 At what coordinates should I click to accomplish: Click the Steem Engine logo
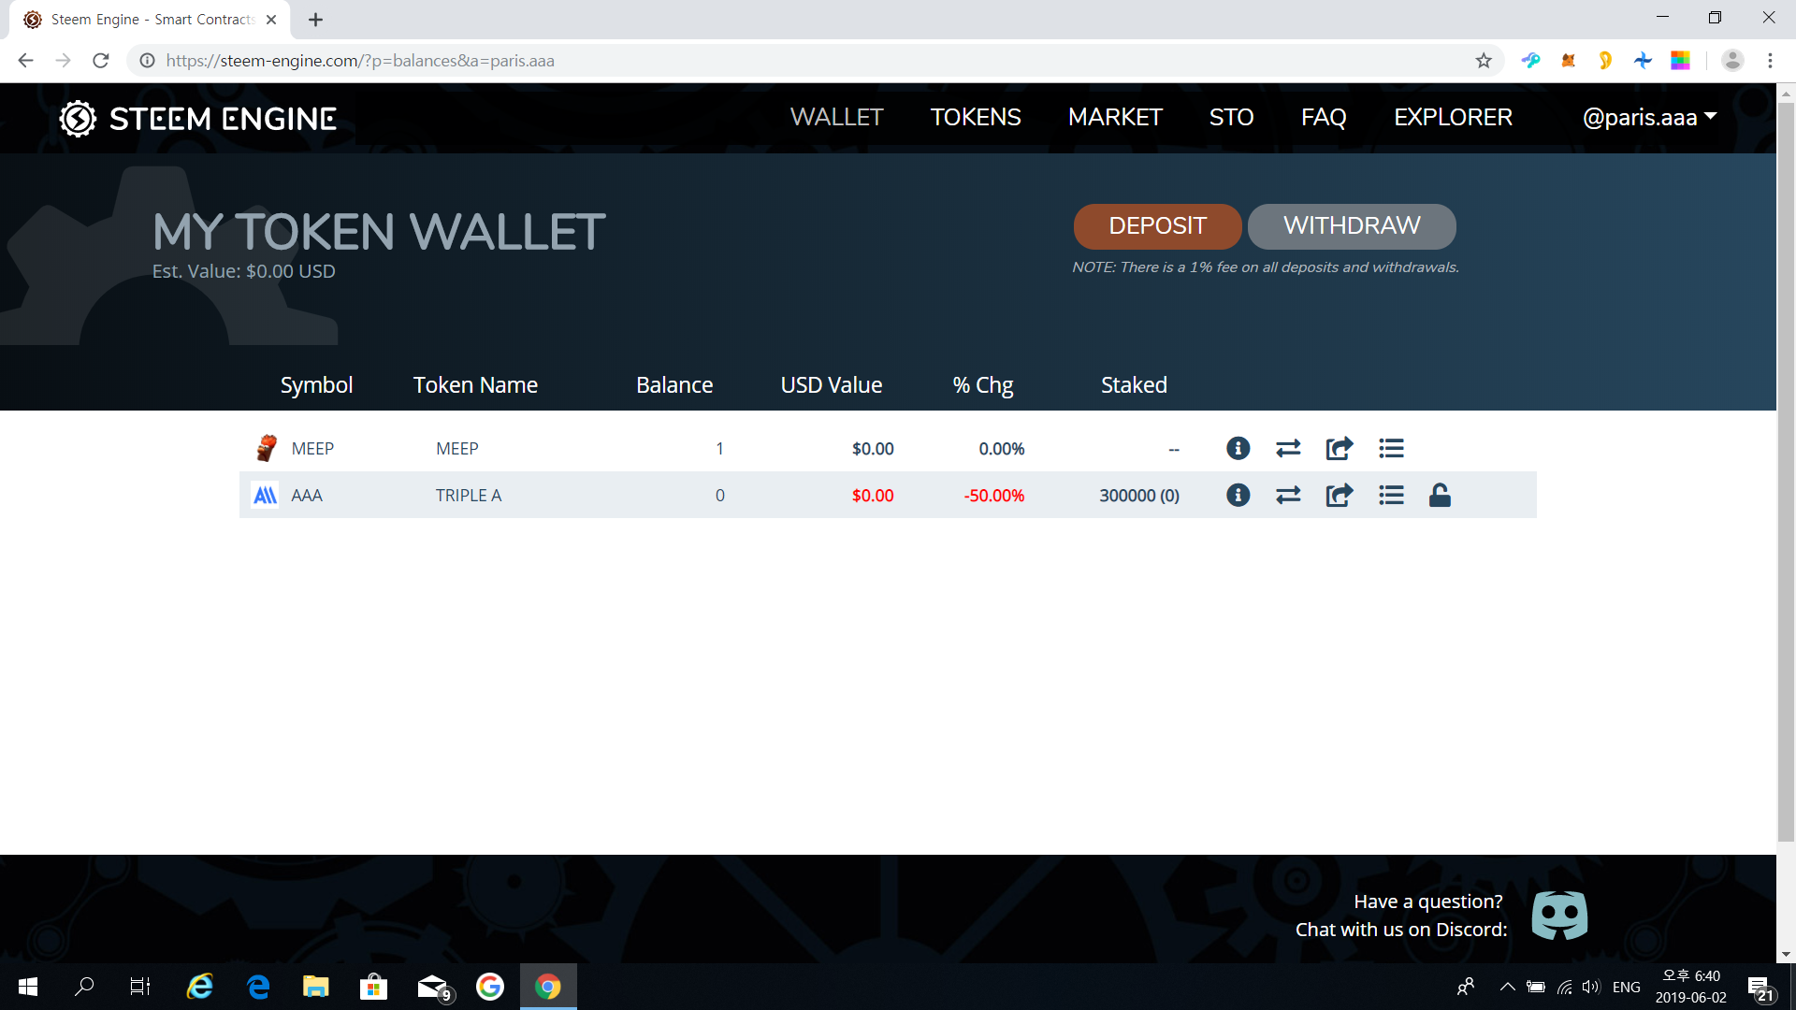click(x=197, y=119)
